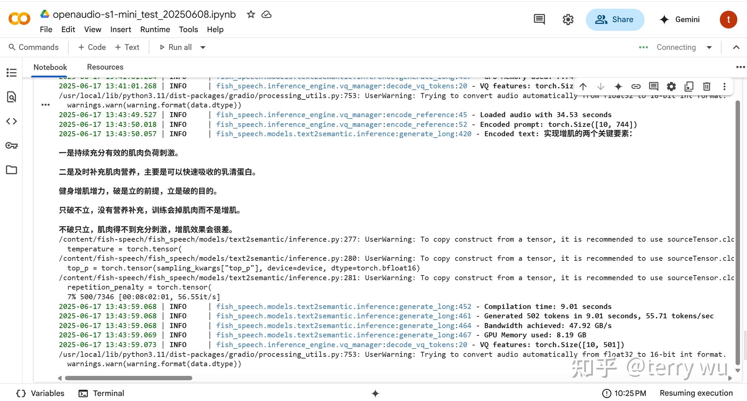Open cell settings gear icon
Screen dimensions: 747x401
pos(671,87)
